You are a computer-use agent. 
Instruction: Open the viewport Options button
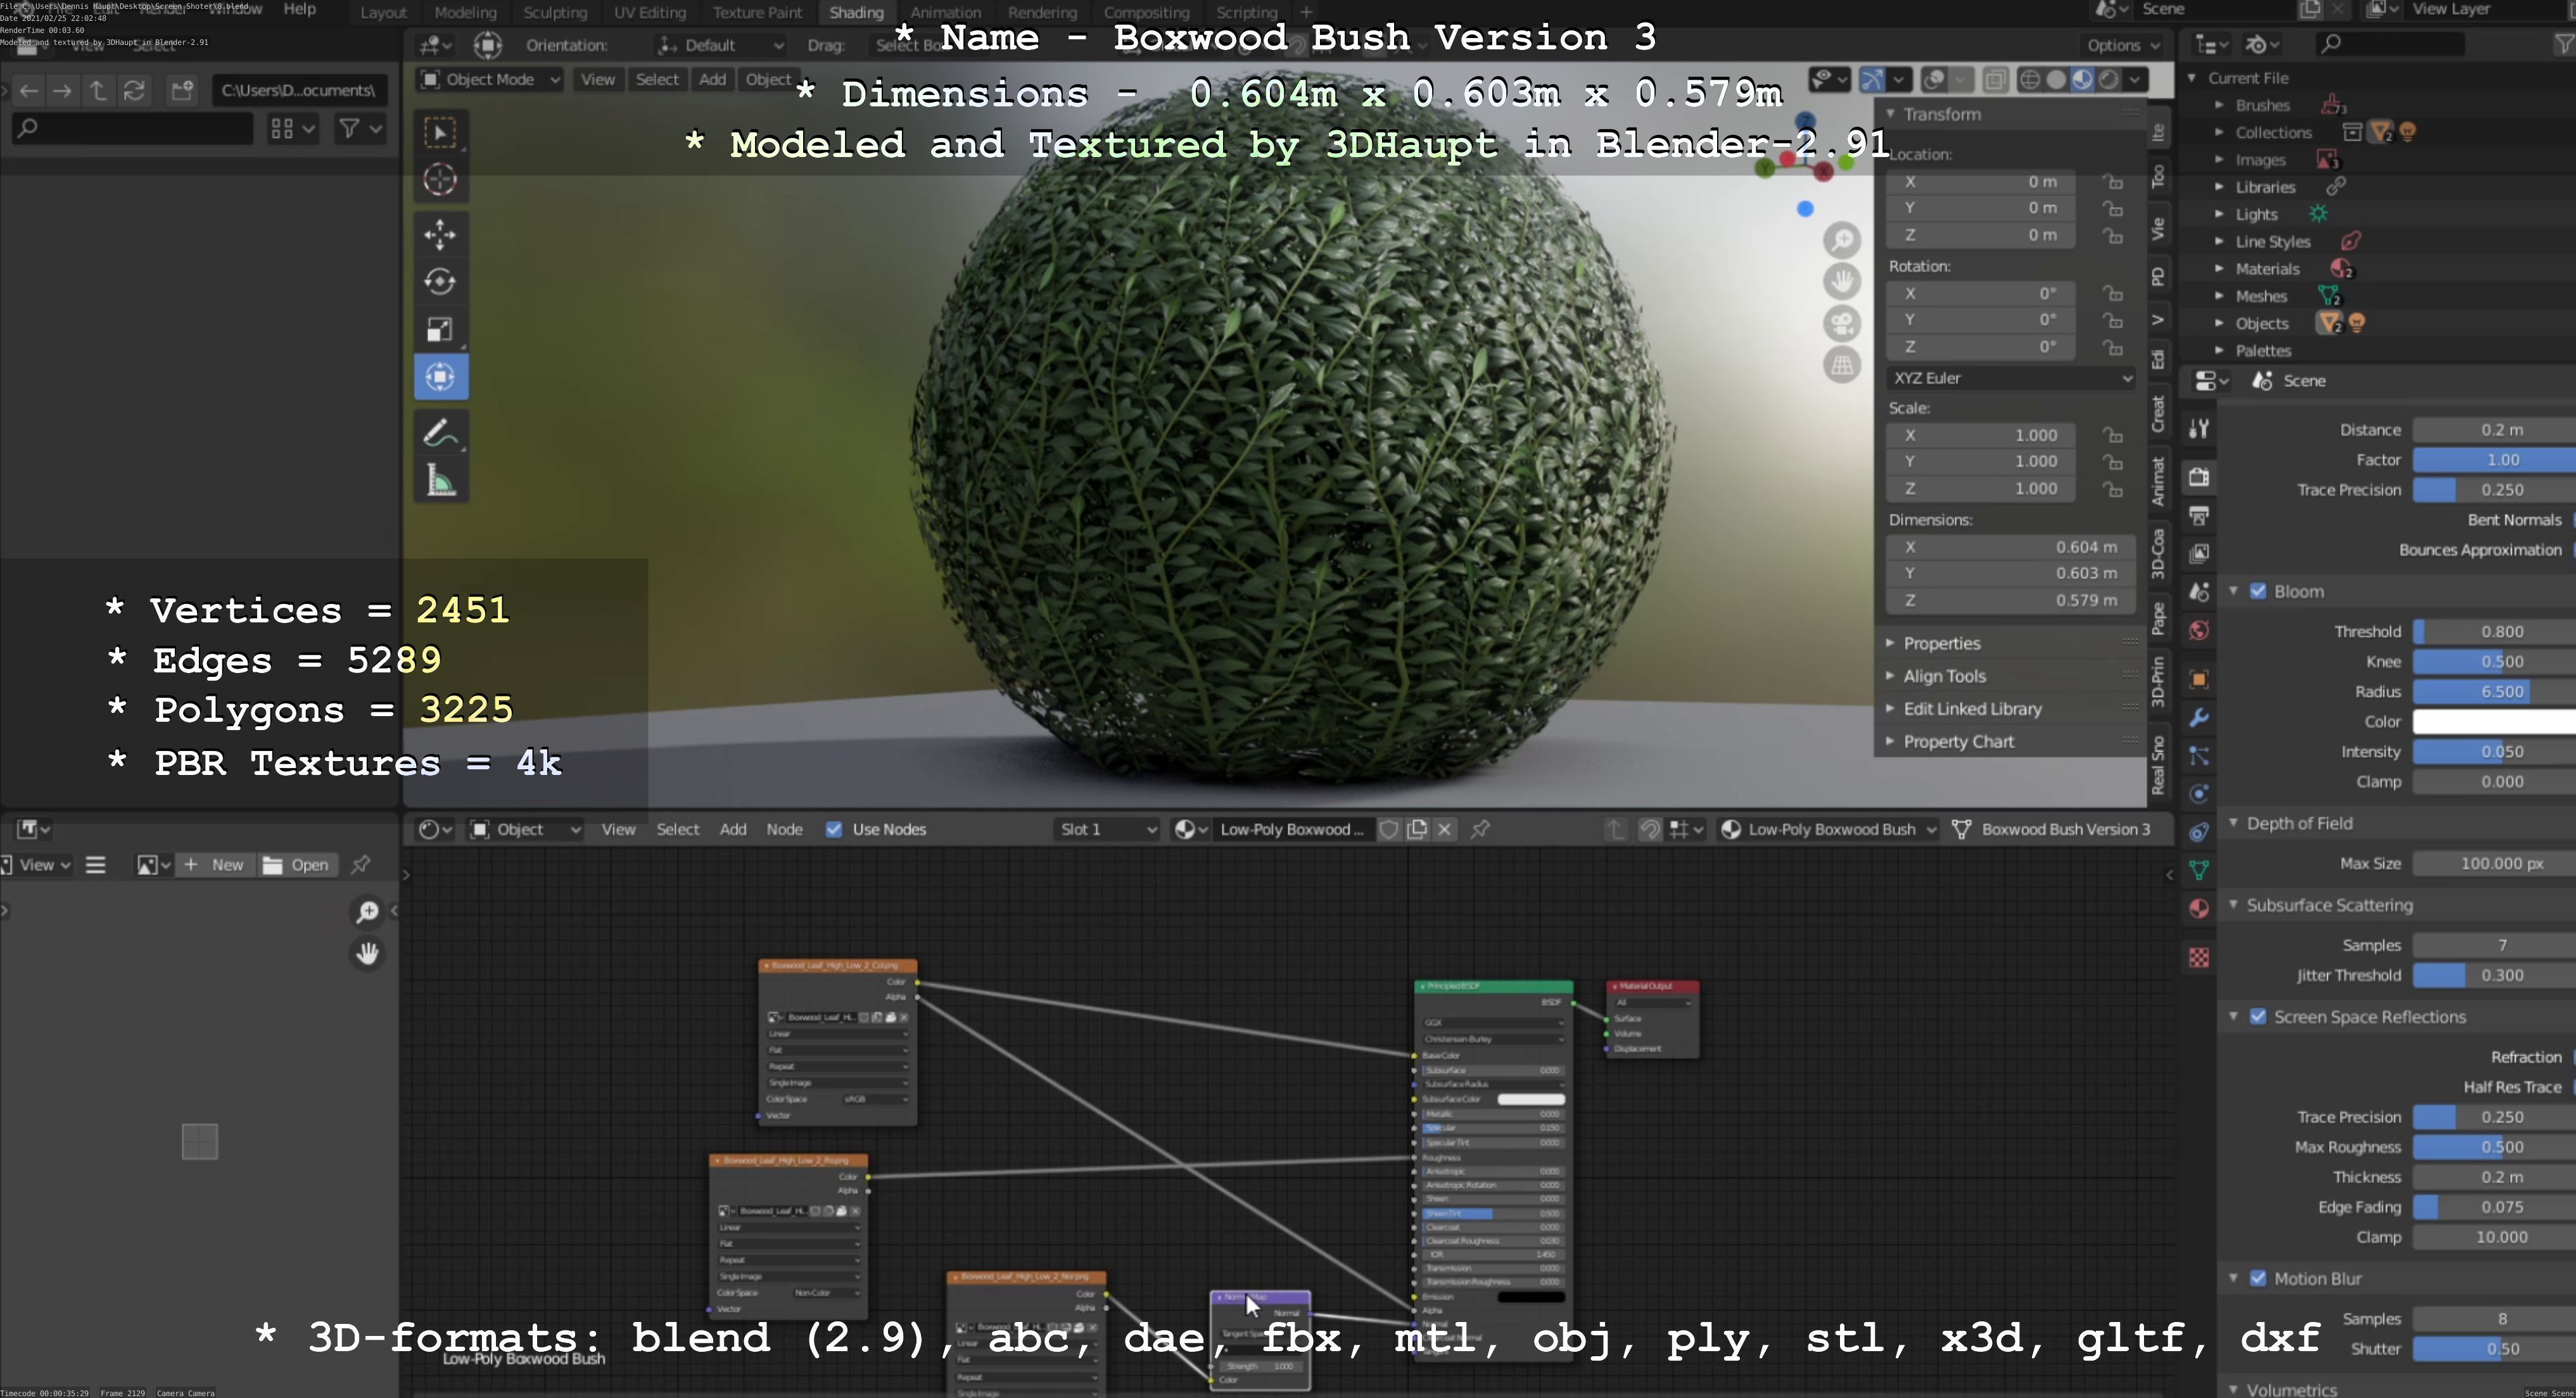[2122, 45]
